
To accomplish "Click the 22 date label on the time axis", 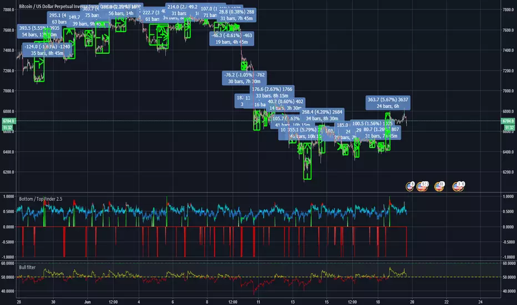I will pos(446,302).
